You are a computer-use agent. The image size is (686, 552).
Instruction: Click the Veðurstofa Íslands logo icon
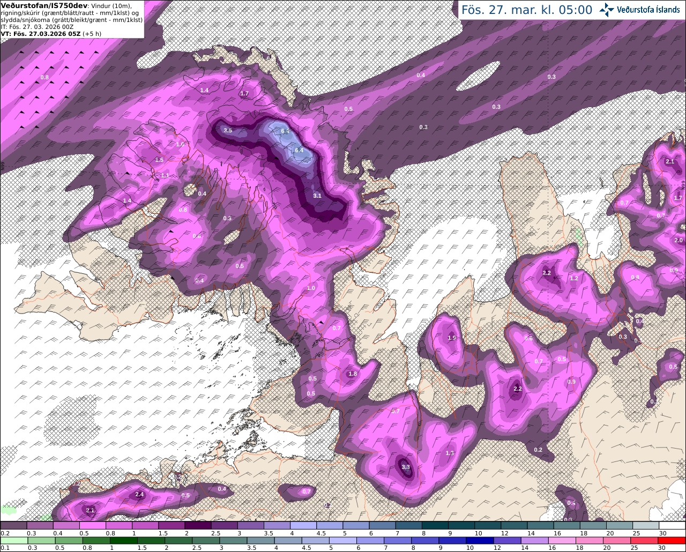tap(607, 10)
